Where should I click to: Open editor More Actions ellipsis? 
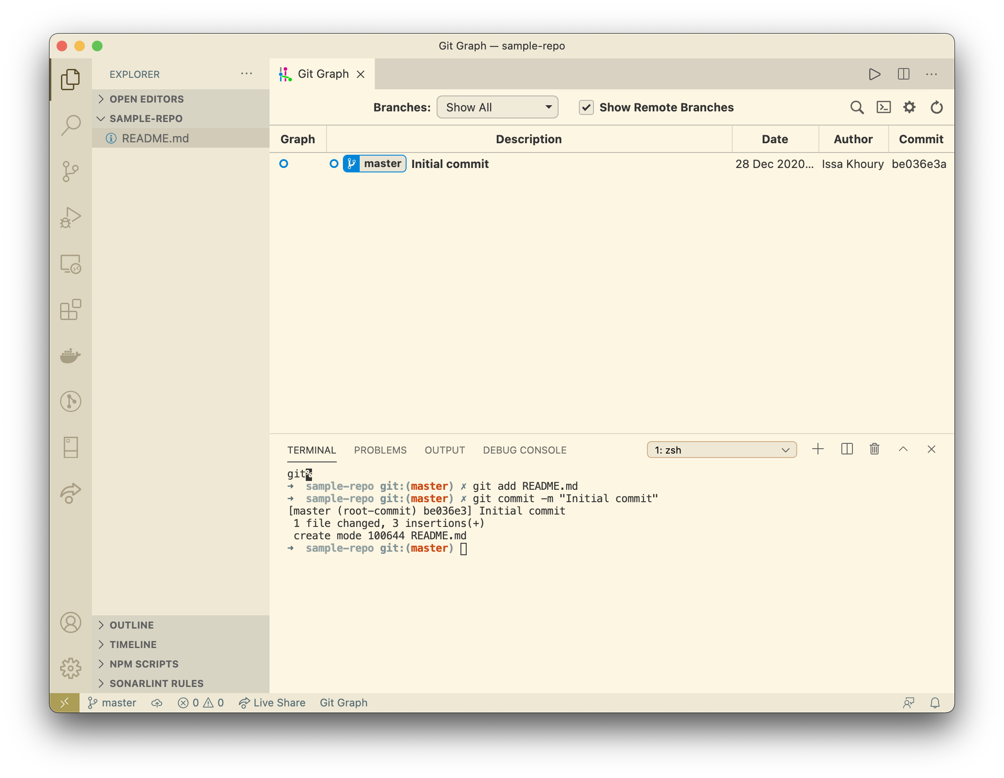pyautogui.click(x=932, y=74)
